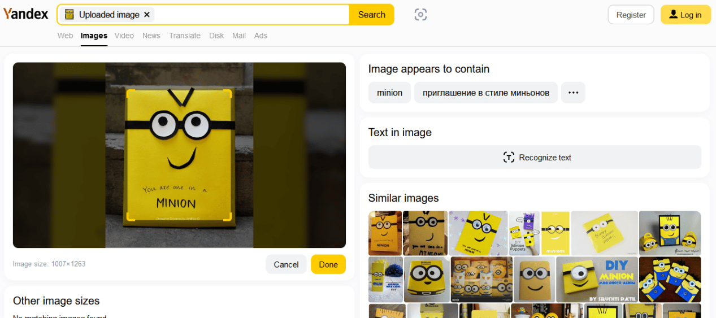Open the Register page
716x318 pixels.
(x=631, y=15)
